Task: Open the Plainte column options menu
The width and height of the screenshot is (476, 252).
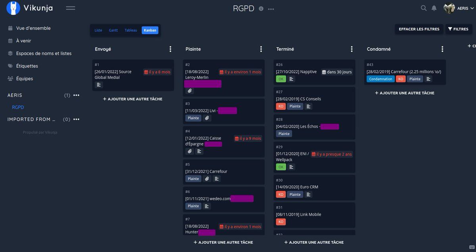Action: pos(261,49)
